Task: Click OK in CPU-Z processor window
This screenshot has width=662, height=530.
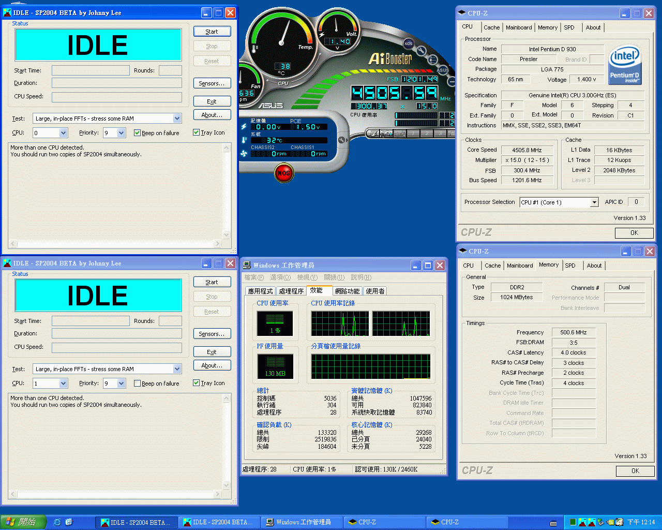Action: (634, 233)
